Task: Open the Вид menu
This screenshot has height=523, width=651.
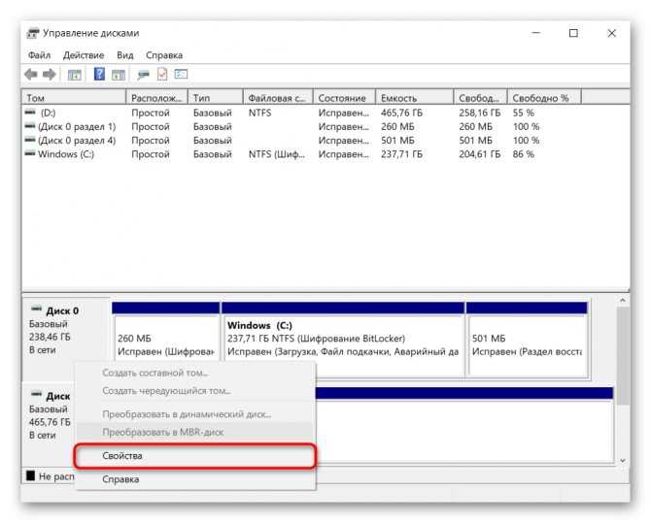Action: (125, 55)
